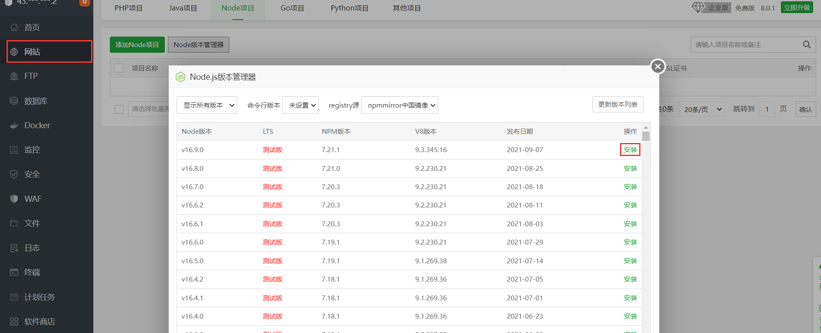
Task: Click the WAF shield icon
Action: pos(14,199)
